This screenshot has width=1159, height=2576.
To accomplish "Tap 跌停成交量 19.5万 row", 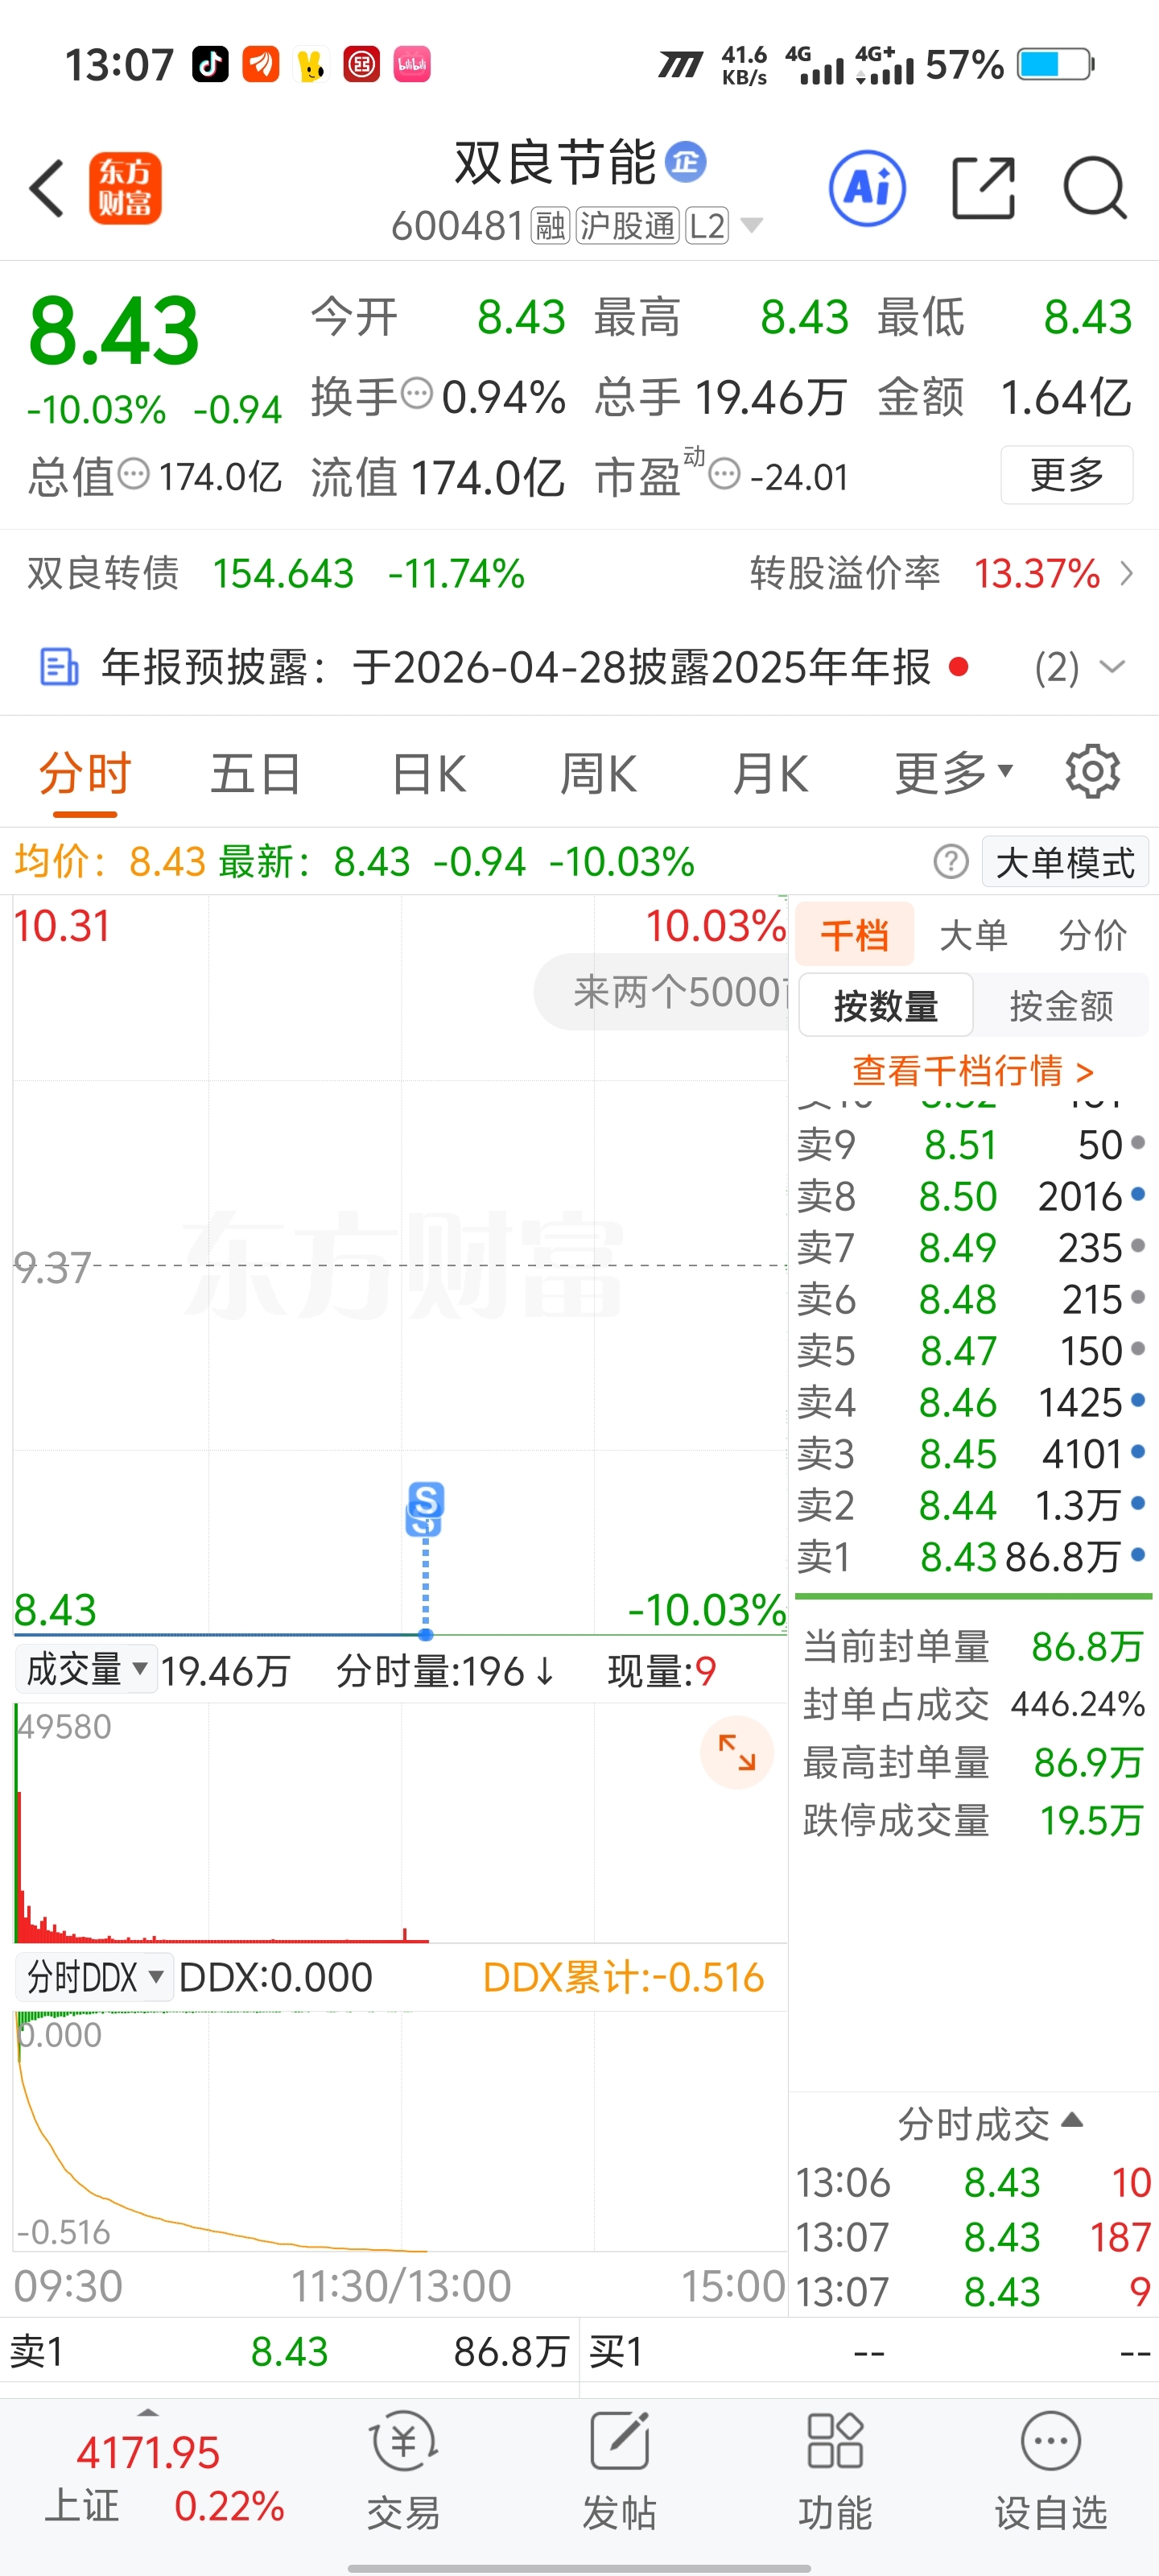I will [973, 1819].
